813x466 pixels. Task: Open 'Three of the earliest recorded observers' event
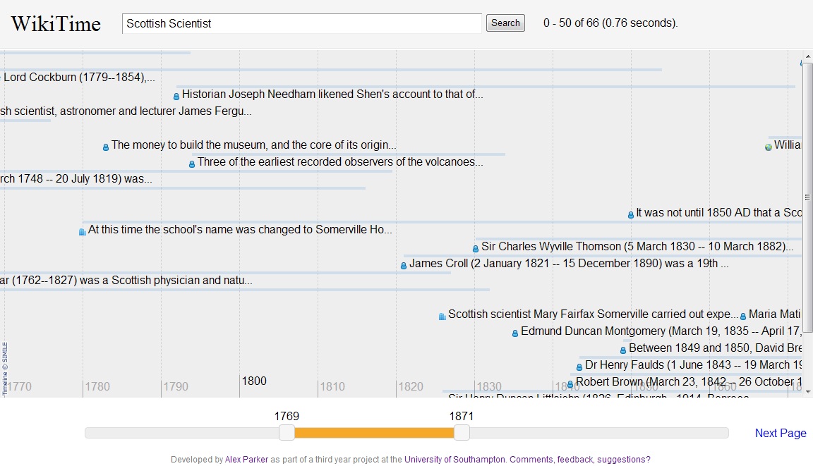pos(340,162)
